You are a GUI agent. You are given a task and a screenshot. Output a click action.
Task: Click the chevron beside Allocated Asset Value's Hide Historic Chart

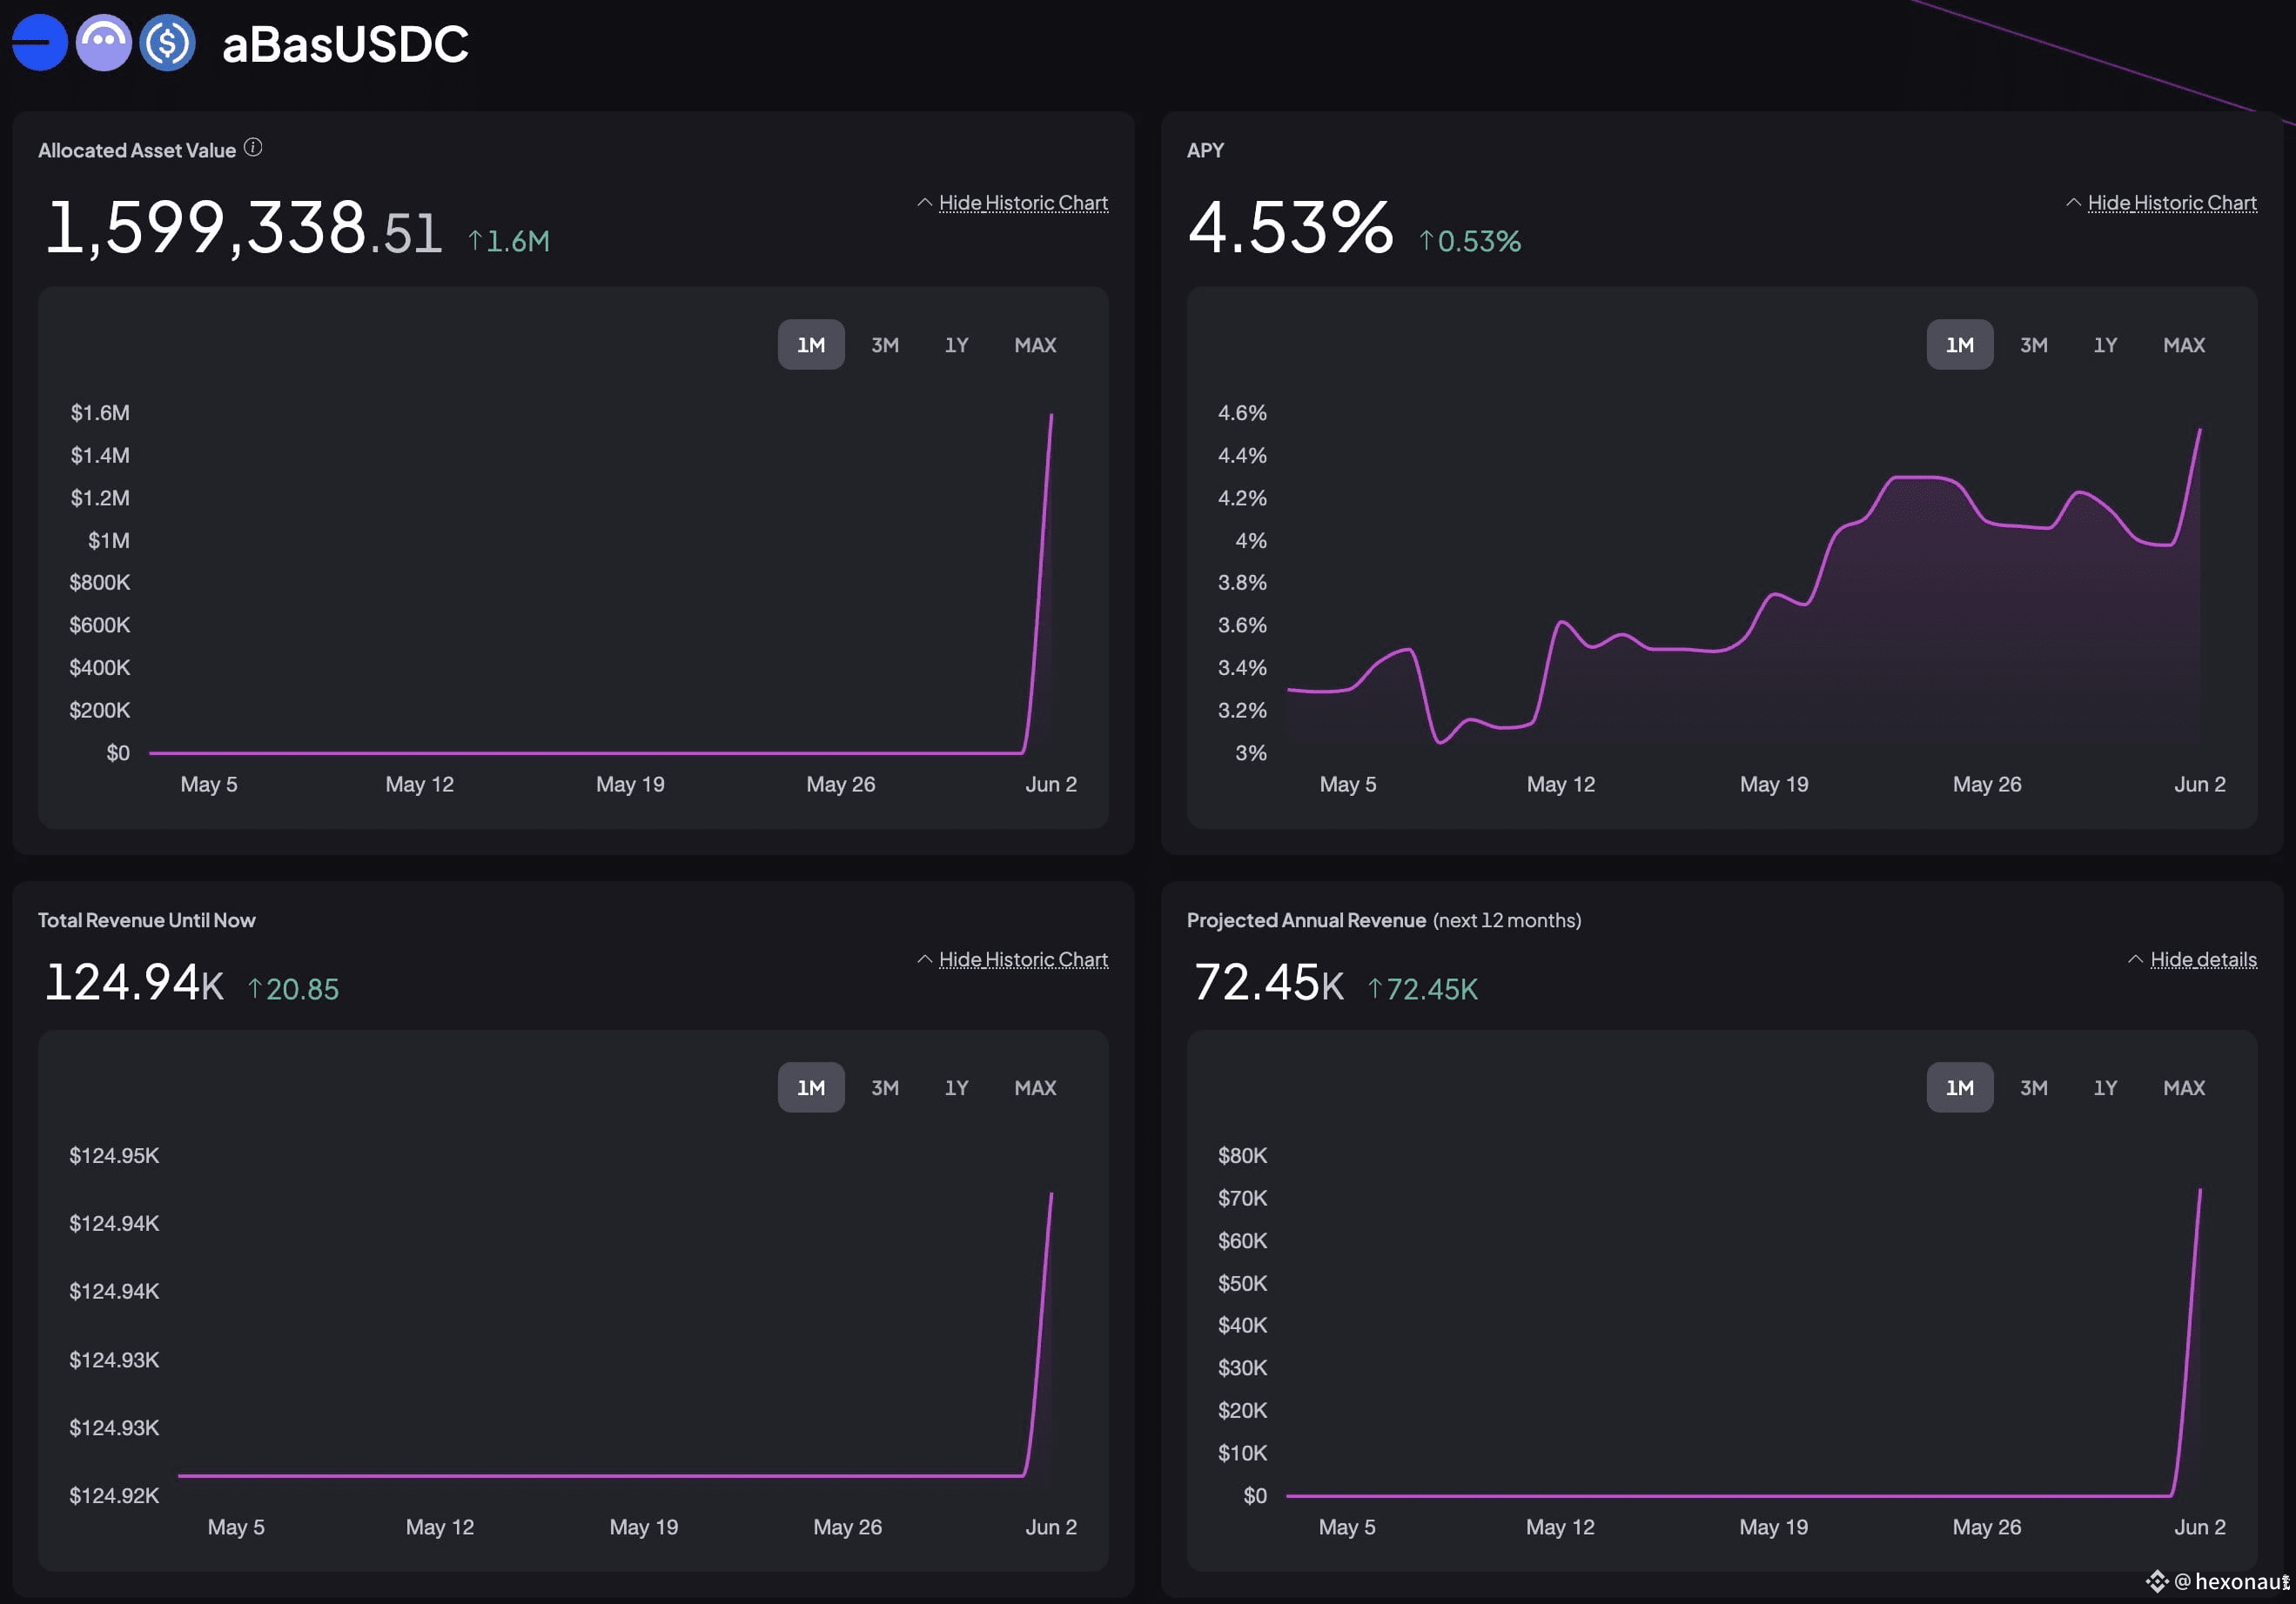click(925, 203)
